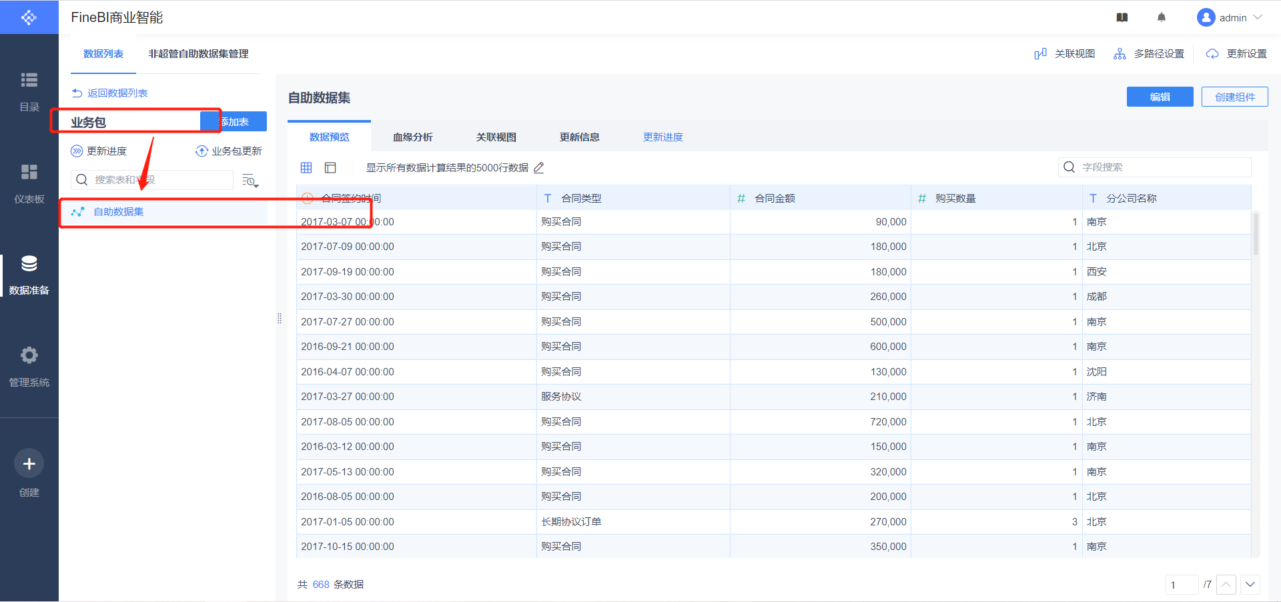Viewport: 1281px width, 602px height.
Task: Click the 创建 plus button in sidebar
Action: (29, 464)
